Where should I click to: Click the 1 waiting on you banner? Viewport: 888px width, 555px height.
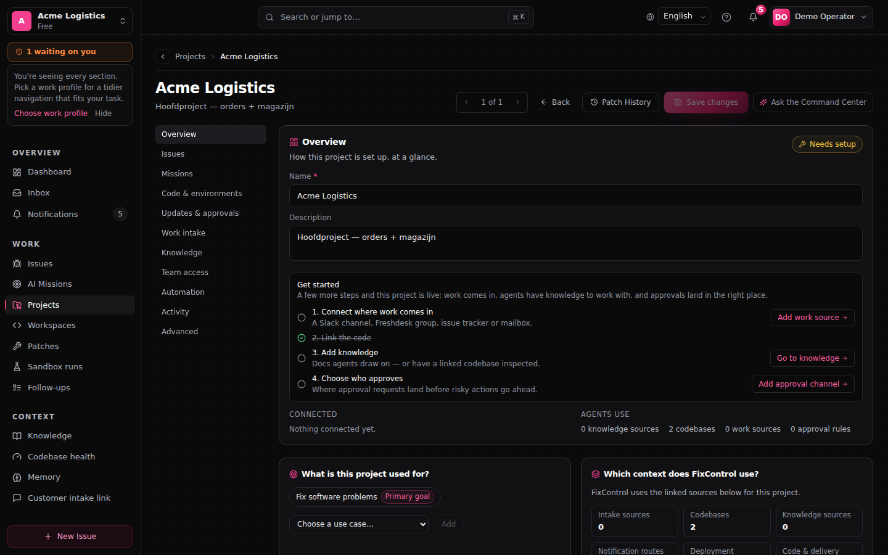pos(70,52)
